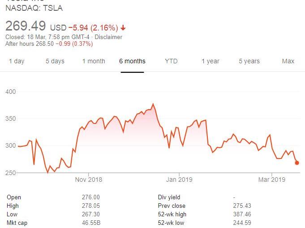Screen dimensions: 305x228
Task: View the 5 years chart
Action: (249, 61)
